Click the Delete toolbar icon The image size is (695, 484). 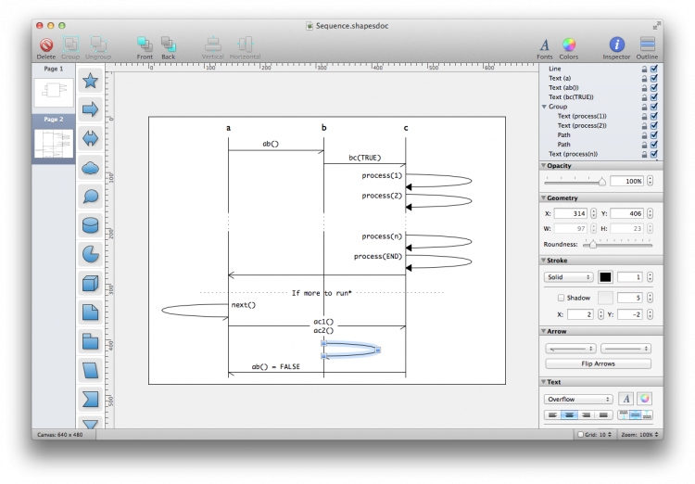coord(45,45)
